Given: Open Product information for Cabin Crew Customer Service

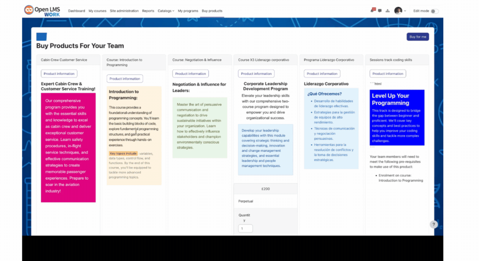Looking at the screenshot, I should pyautogui.click(x=59, y=74).
